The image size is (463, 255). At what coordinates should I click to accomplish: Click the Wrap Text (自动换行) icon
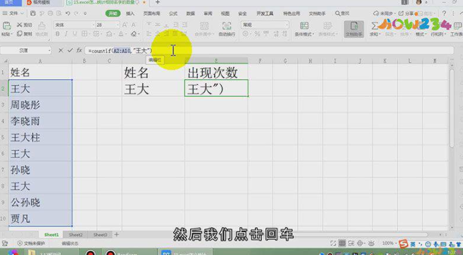click(x=227, y=26)
